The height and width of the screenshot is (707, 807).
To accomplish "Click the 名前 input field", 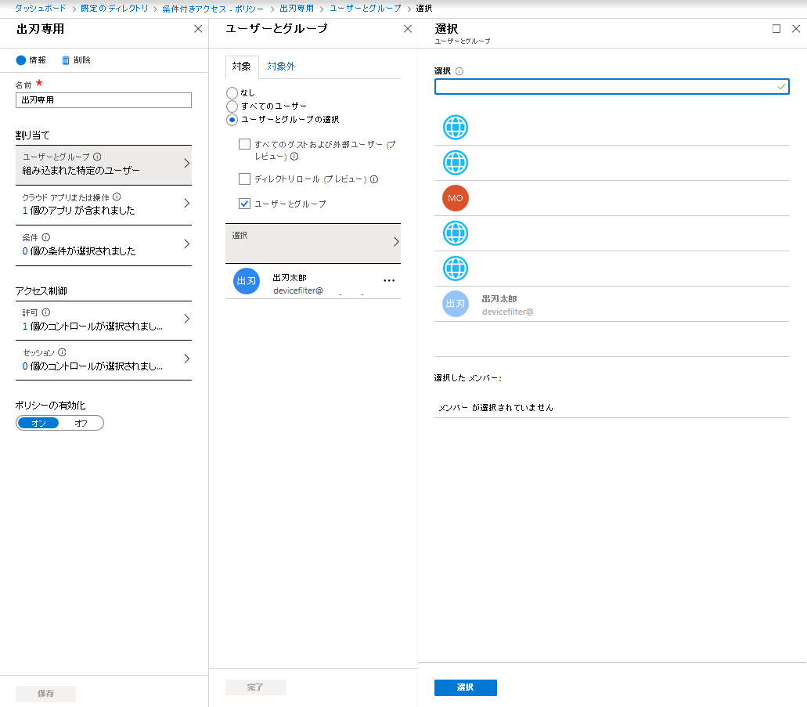I will coord(103,100).
